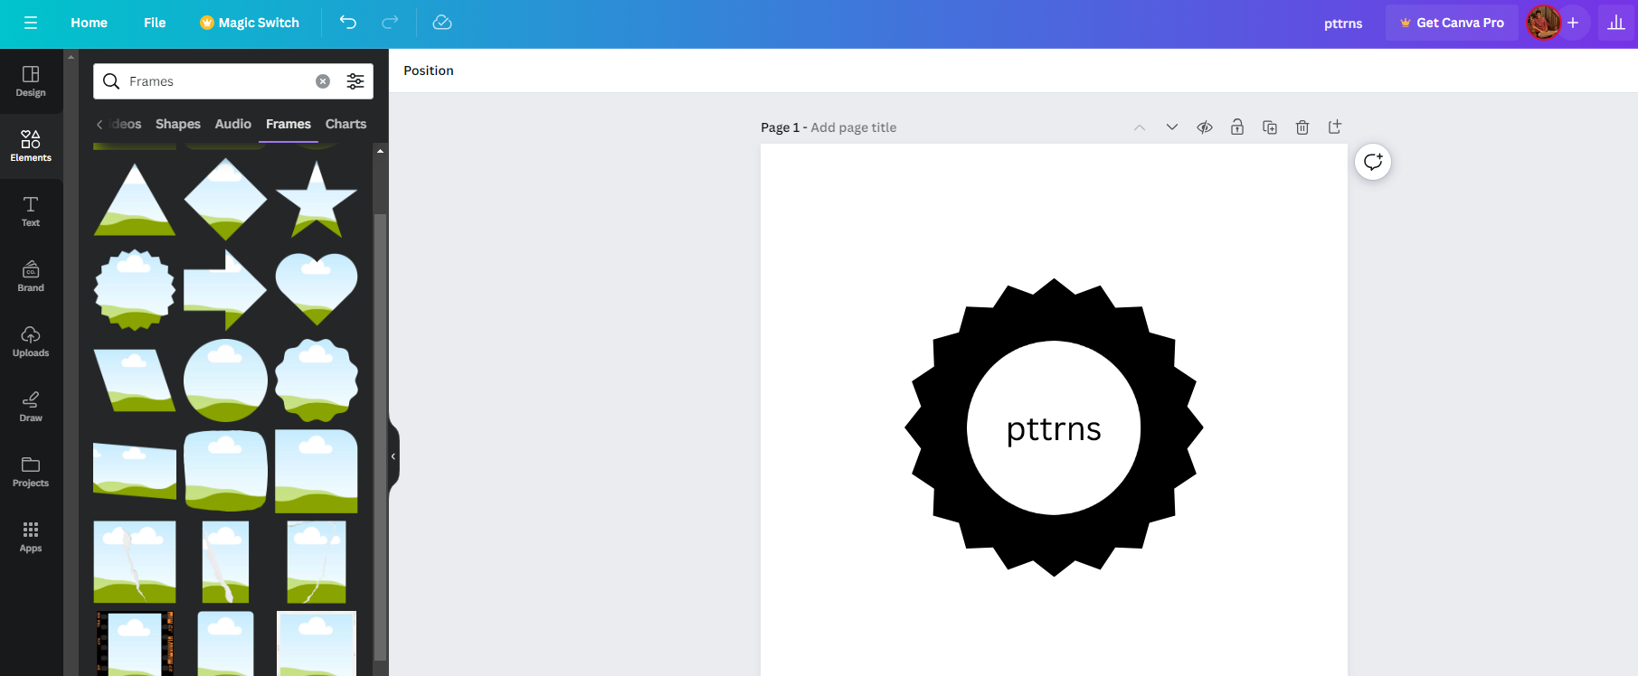Image resolution: width=1638 pixels, height=676 pixels.
Task: Clear the Frames search field
Action: point(323,81)
